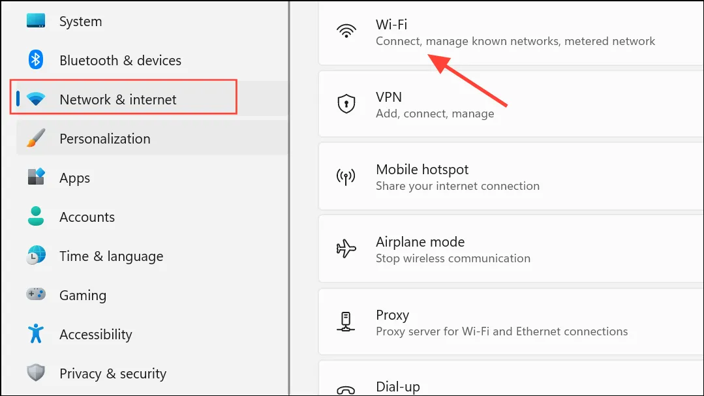Click the System monitor icon
704x396 pixels.
[x=36, y=21]
